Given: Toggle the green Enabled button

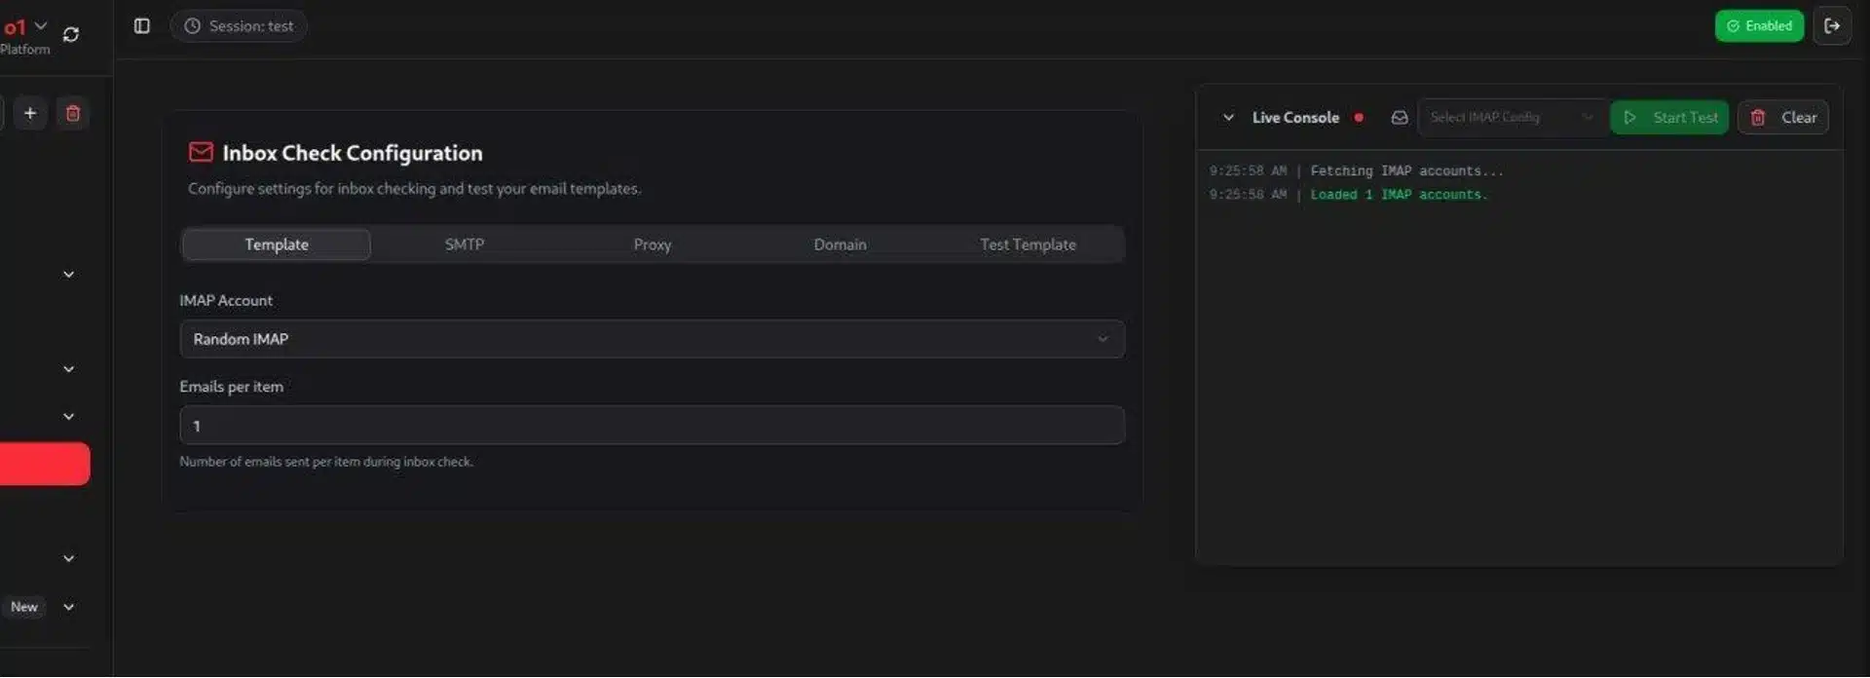Looking at the screenshot, I should (1759, 26).
